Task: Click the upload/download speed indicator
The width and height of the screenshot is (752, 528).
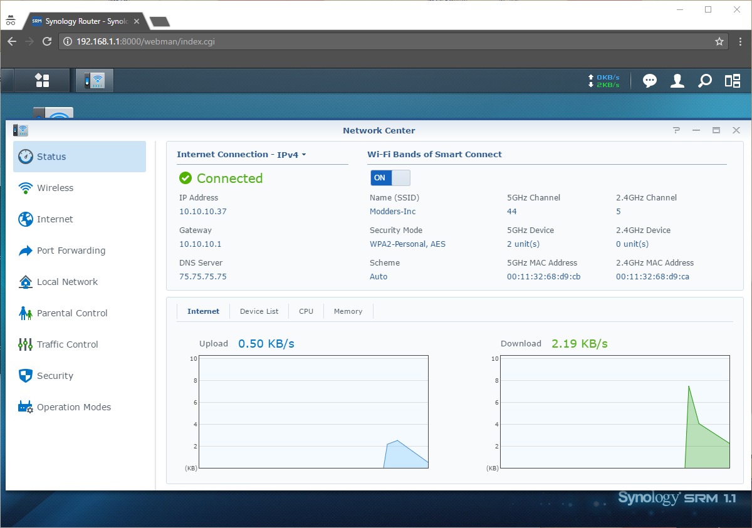Action: tap(604, 81)
